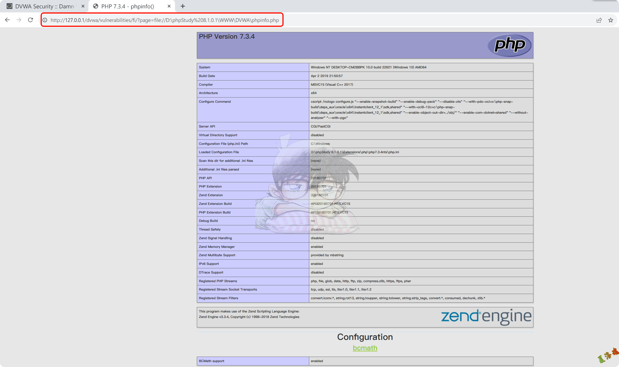Click the Configure Command label
Image resolution: width=619 pixels, height=367 pixels.
pos(215,102)
